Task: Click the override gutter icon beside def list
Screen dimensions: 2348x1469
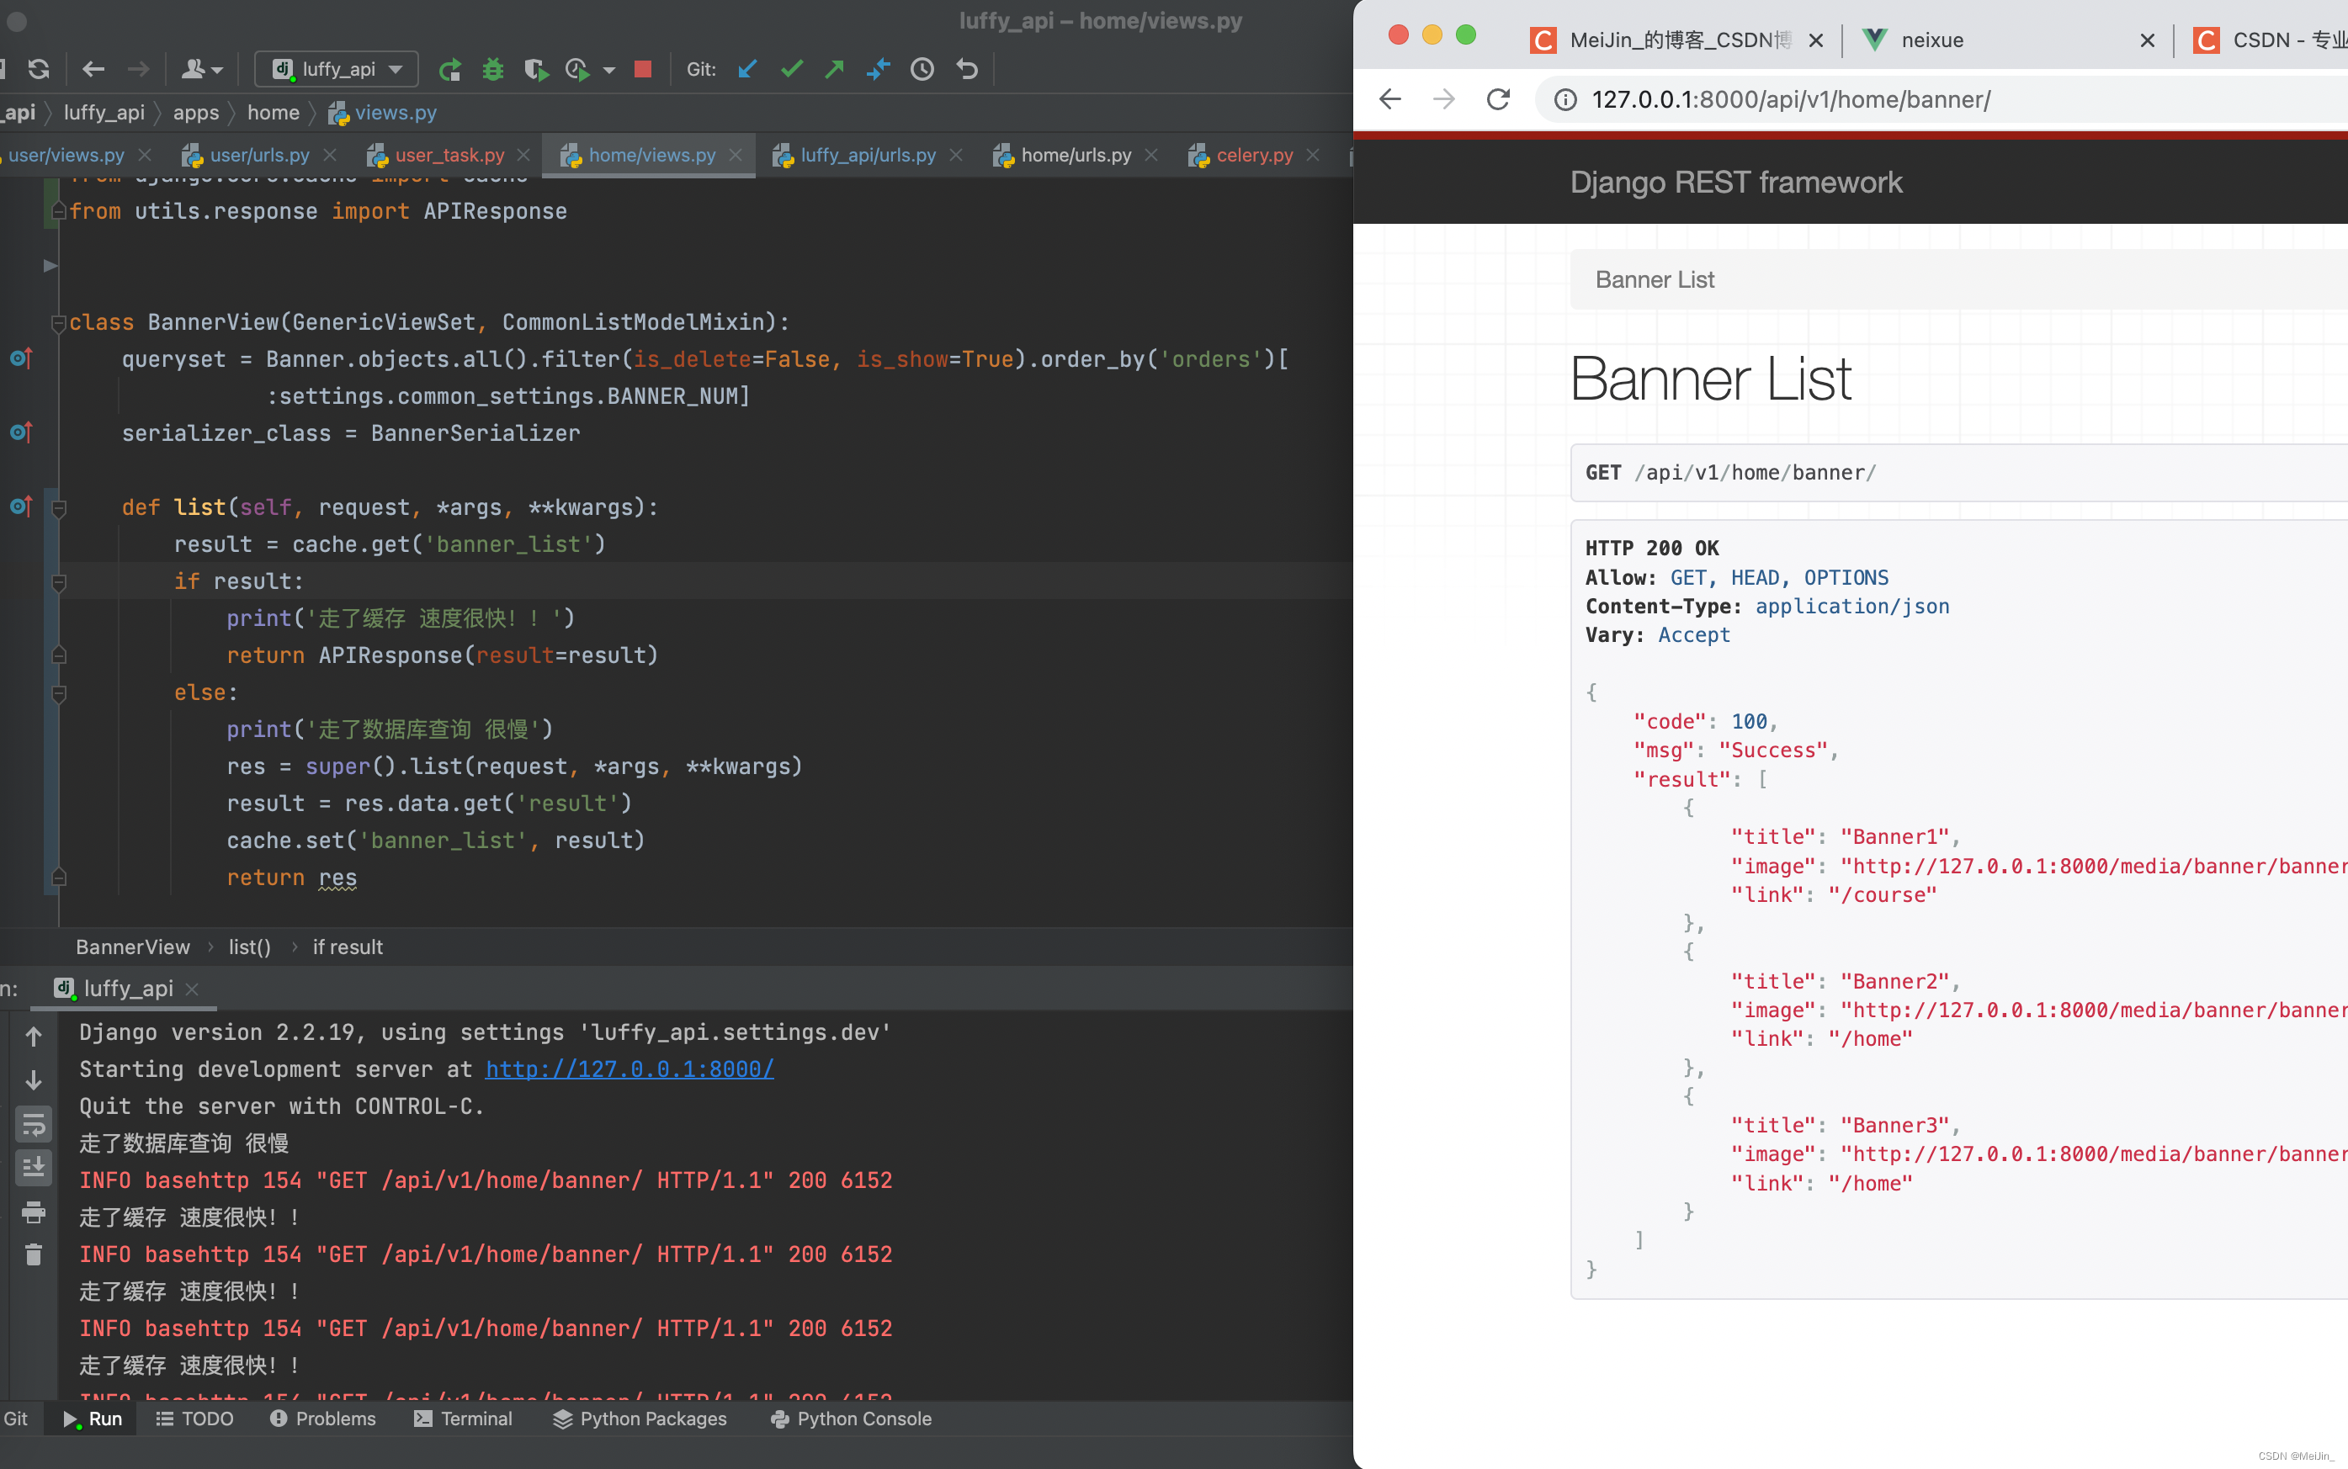Action: (x=21, y=506)
